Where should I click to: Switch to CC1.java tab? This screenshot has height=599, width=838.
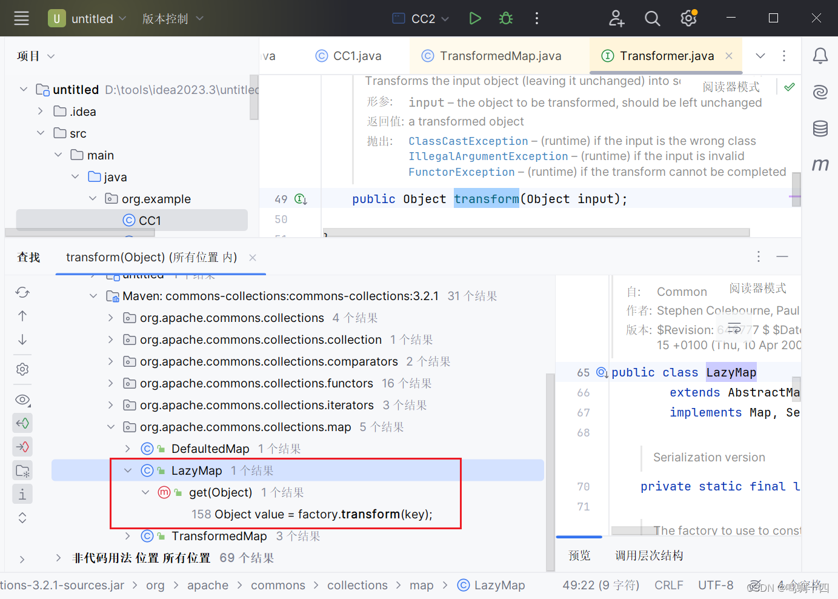pos(348,56)
